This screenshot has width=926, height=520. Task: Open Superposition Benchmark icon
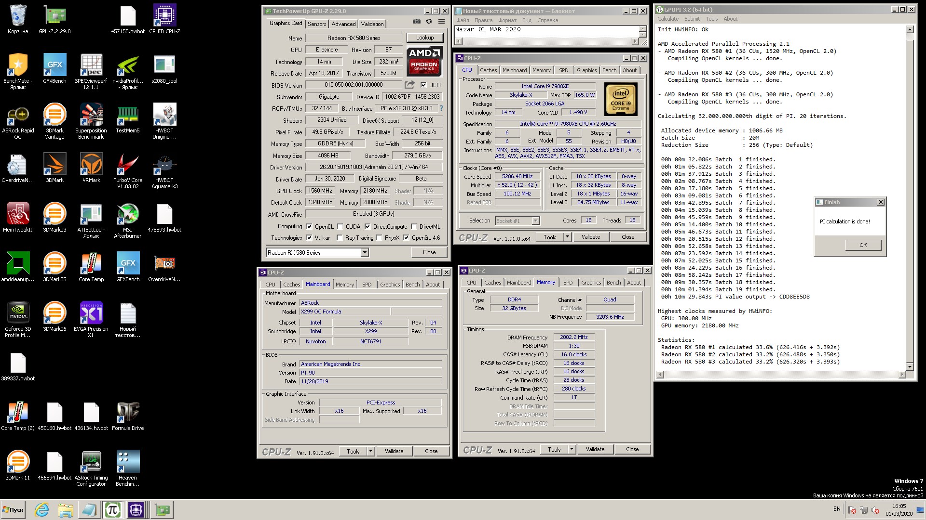(91, 121)
